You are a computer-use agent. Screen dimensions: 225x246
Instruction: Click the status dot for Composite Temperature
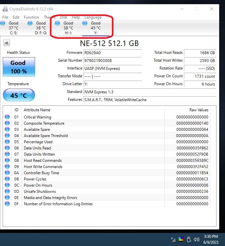[7, 123]
